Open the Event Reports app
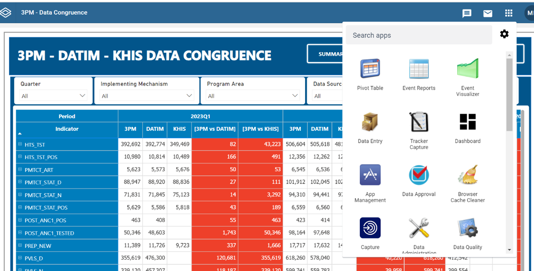Image resolution: width=534 pixels, height=271 pixels. tap(419, 74)
